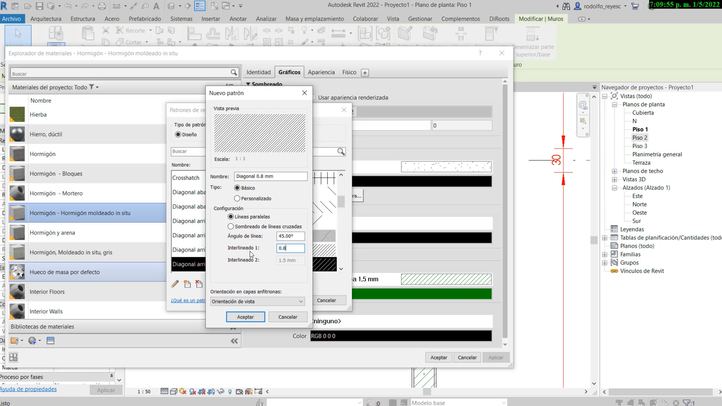Click the magnifier icon in materials search box
This screenshot has height=406, width=722.
click(234, 72)
